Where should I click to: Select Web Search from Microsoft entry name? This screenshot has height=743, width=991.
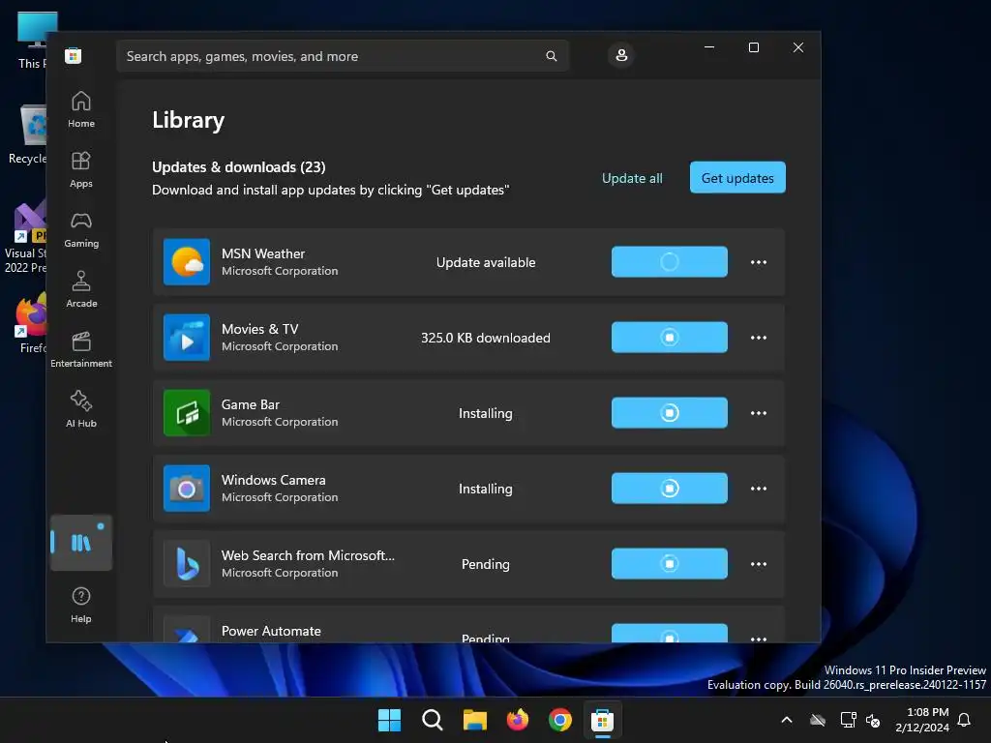tap(308, 555)
